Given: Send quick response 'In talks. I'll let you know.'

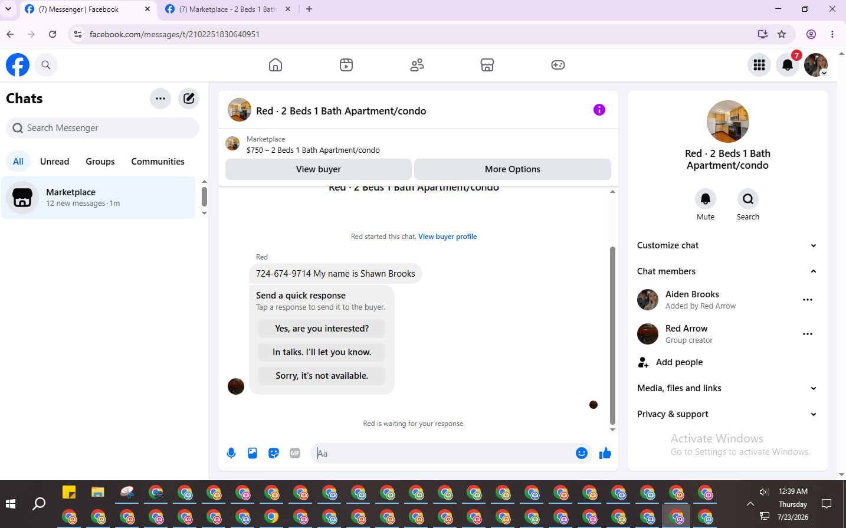Looking at the screenshot, I should pyautogui.click(x=322, y=352).
